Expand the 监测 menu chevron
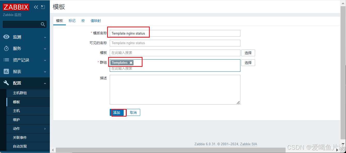Screen dimensions: 346x153 [45, 37]
